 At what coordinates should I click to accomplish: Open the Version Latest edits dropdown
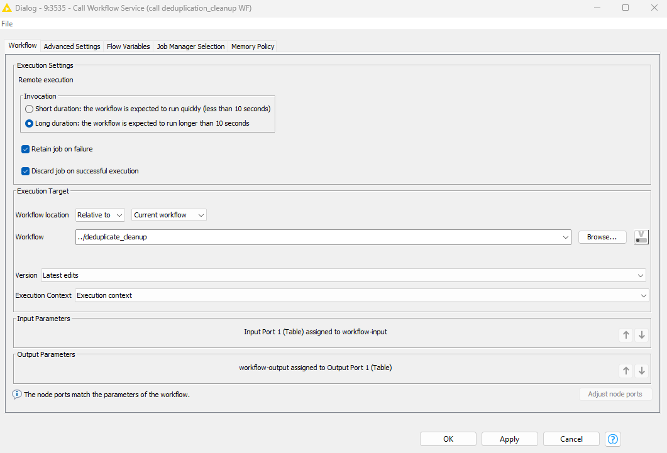click(343, 275)
